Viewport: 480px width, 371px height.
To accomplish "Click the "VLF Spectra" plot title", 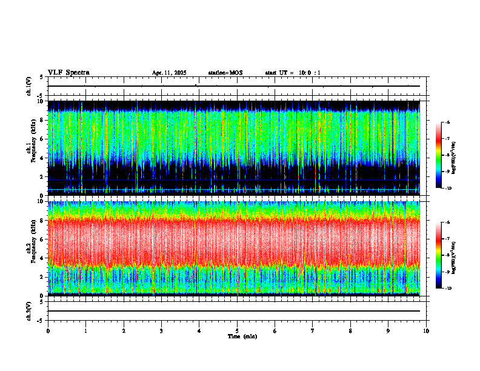I will point(68,73).
